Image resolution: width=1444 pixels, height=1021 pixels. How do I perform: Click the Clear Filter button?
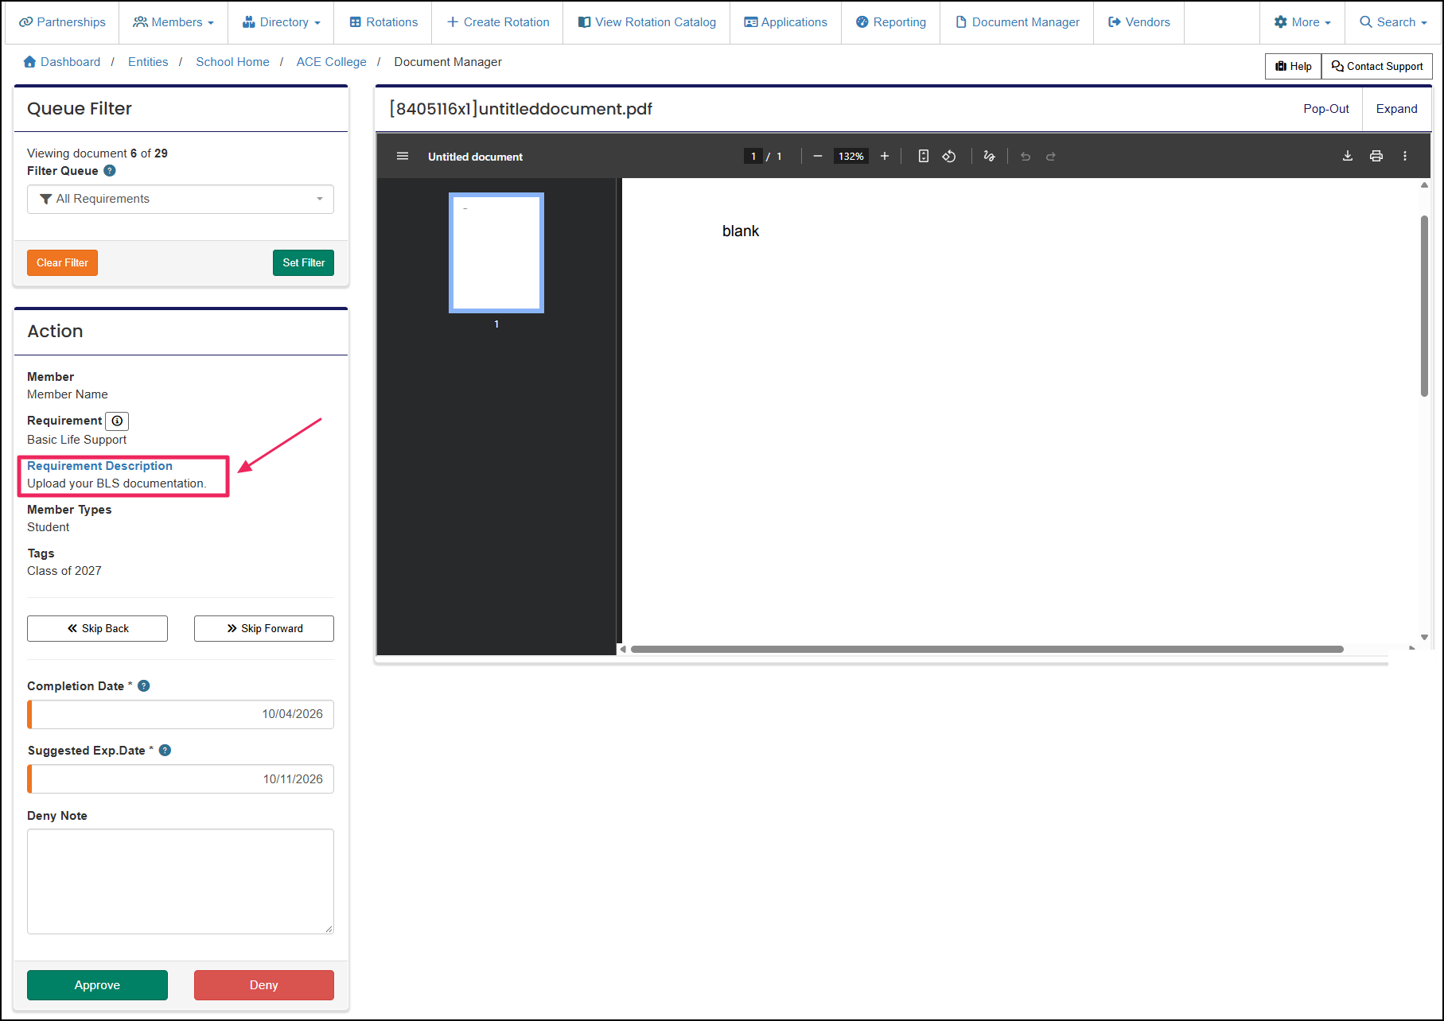[x=62, y=263]
